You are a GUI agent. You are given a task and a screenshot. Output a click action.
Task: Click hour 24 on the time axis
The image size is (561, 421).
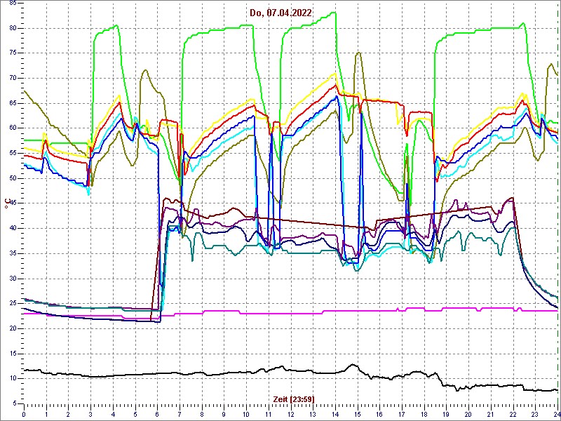(556, 414)
